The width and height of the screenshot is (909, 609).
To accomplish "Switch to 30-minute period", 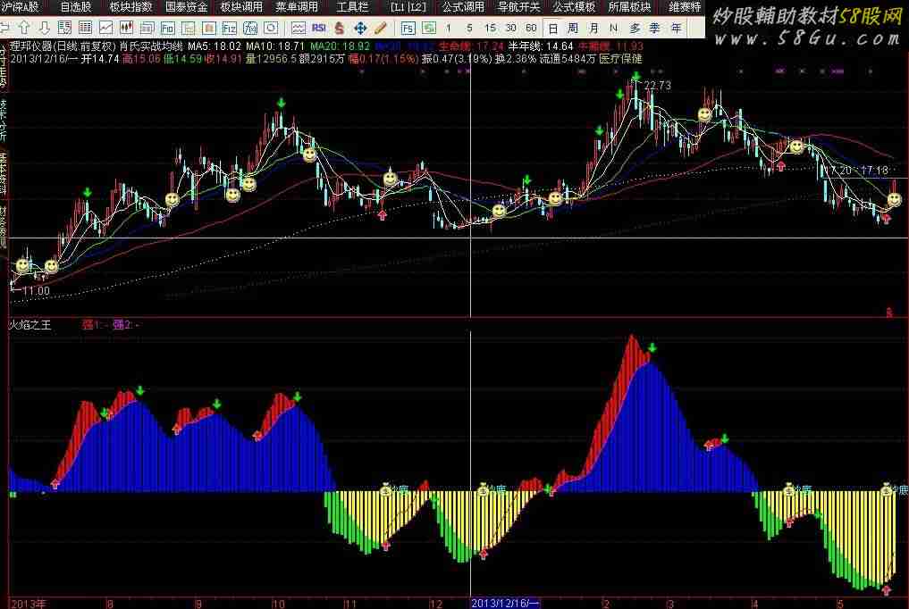I will point(510,27).
